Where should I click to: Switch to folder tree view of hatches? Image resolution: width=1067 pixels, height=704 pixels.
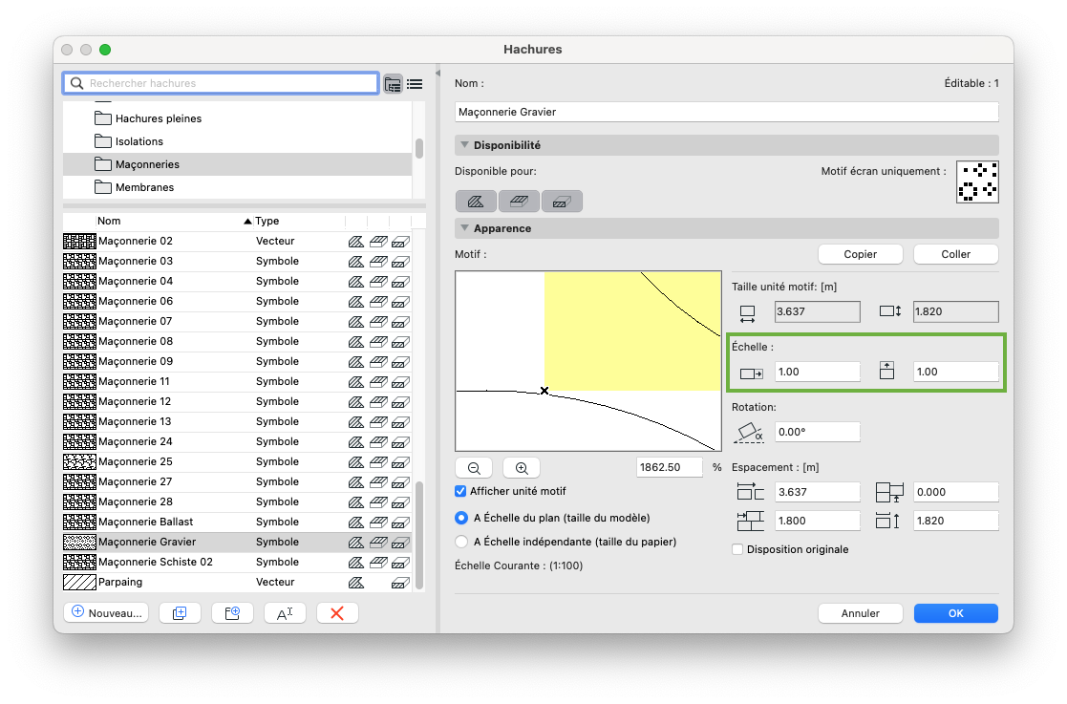393,84
